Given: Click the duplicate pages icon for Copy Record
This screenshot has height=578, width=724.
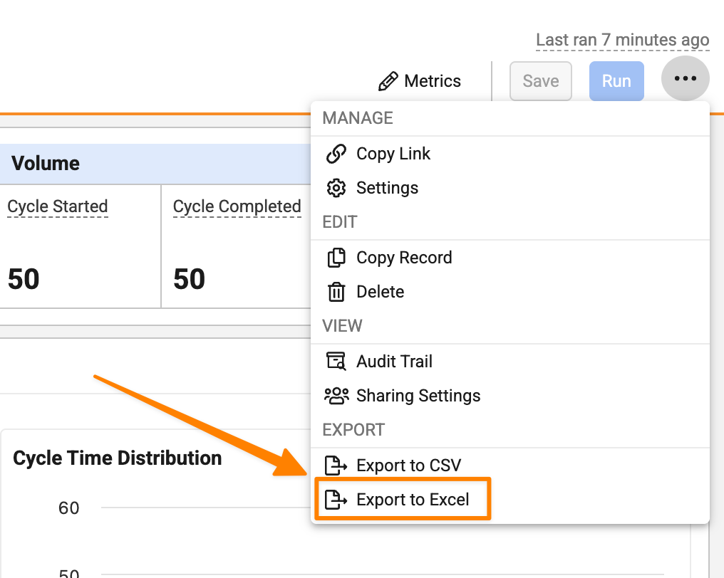Looking at the screenshot, I should (336, 258).
